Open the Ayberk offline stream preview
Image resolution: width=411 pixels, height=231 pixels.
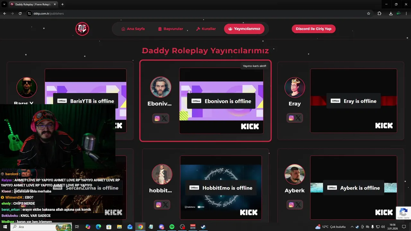click(x=354, y=188)
